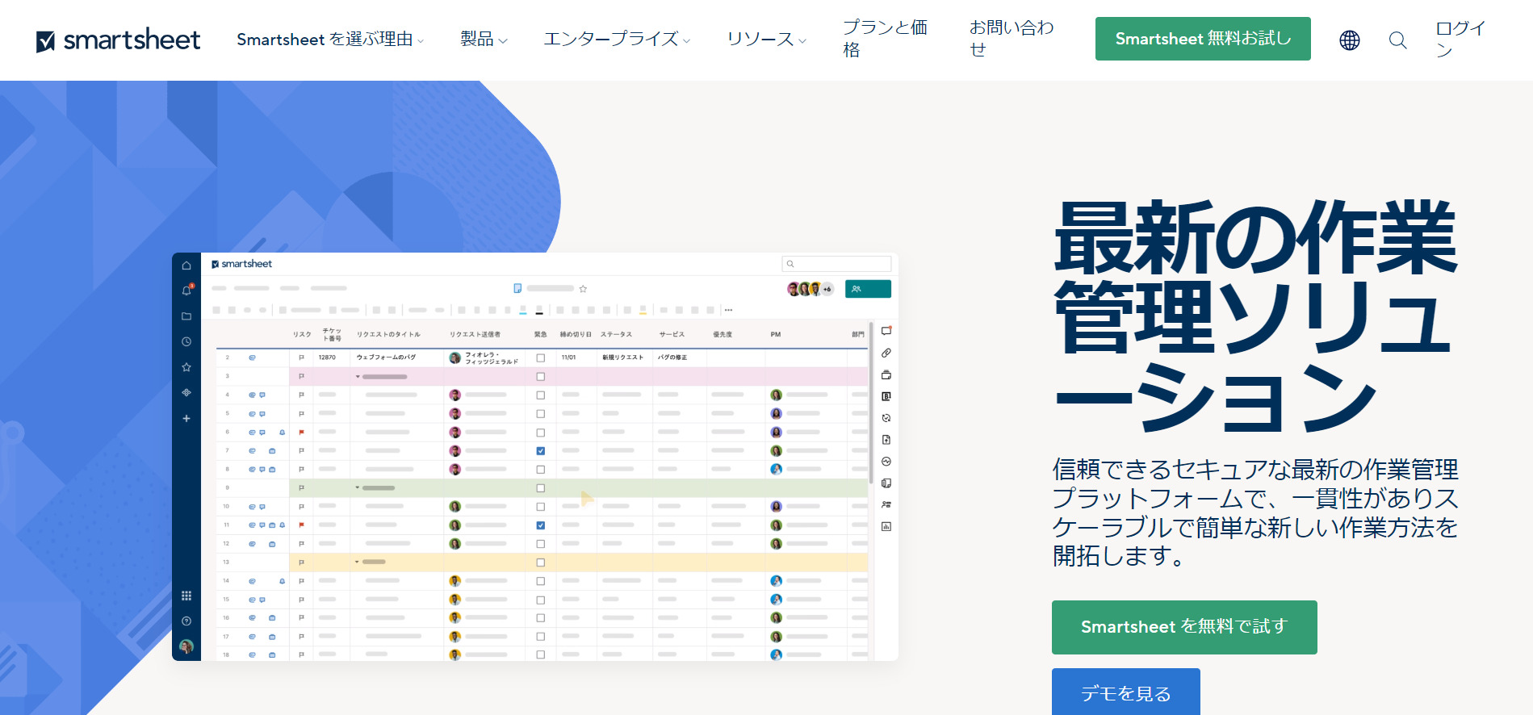Click red flag in row 11

(301, 525)
